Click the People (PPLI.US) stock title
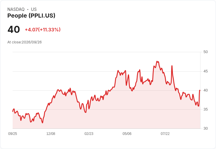The image size is (216, 149). point(31,16)
